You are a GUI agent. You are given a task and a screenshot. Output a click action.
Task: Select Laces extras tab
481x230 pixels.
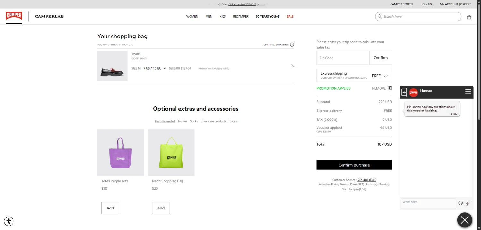[x=233, y=121]
